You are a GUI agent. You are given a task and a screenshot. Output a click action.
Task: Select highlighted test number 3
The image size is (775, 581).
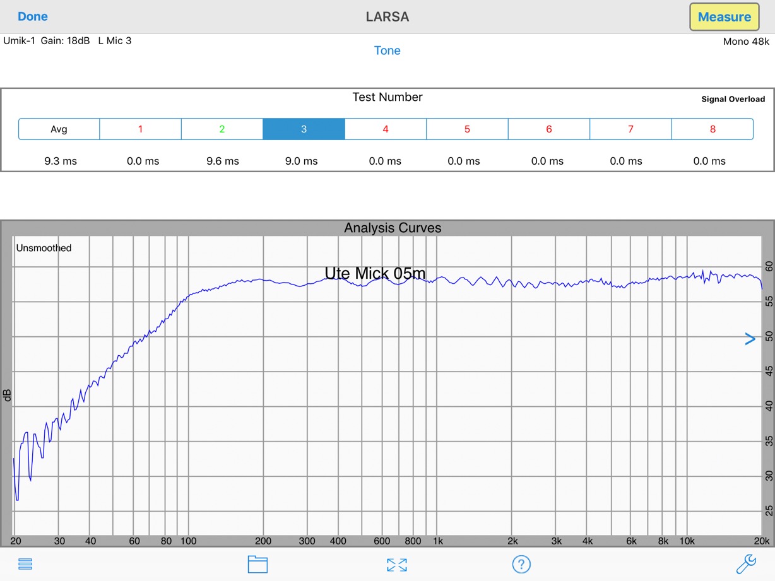click(x=304, y=129)
